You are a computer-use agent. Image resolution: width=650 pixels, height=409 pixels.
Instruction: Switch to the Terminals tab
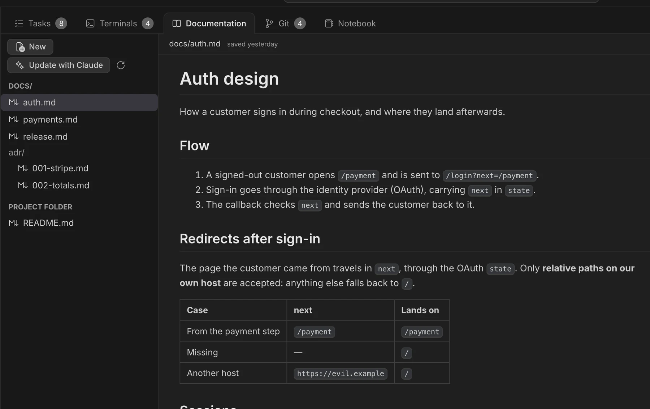pos(120,24)
